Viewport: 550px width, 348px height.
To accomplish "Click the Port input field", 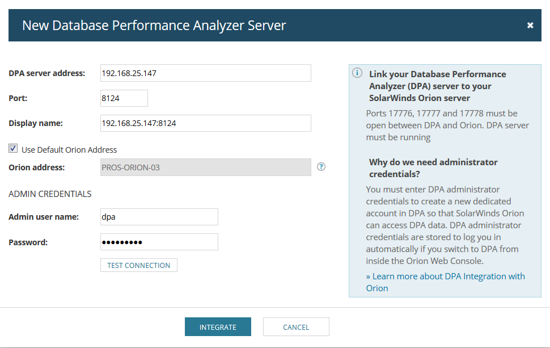I will (x=124, y=98).
